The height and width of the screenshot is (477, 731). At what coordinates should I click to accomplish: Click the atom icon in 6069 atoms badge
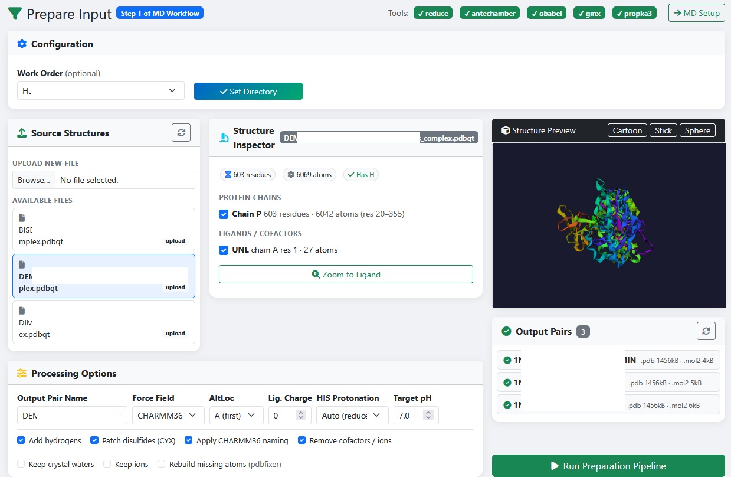click(291, 175)
